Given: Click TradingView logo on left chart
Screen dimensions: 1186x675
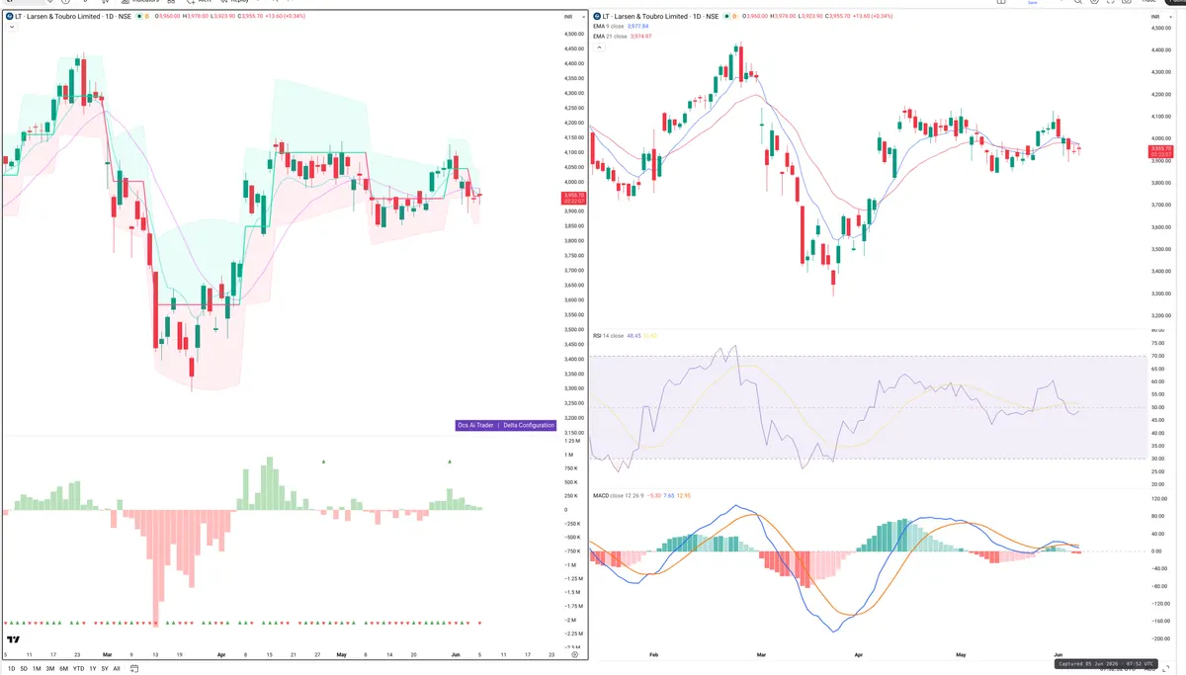Looking at the screenshot, I should click(x=12, y=640).
